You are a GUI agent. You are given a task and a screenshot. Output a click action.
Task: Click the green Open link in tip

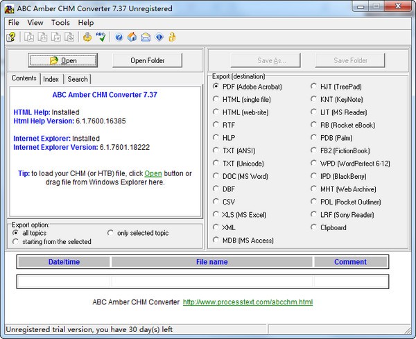click(153, 173)
